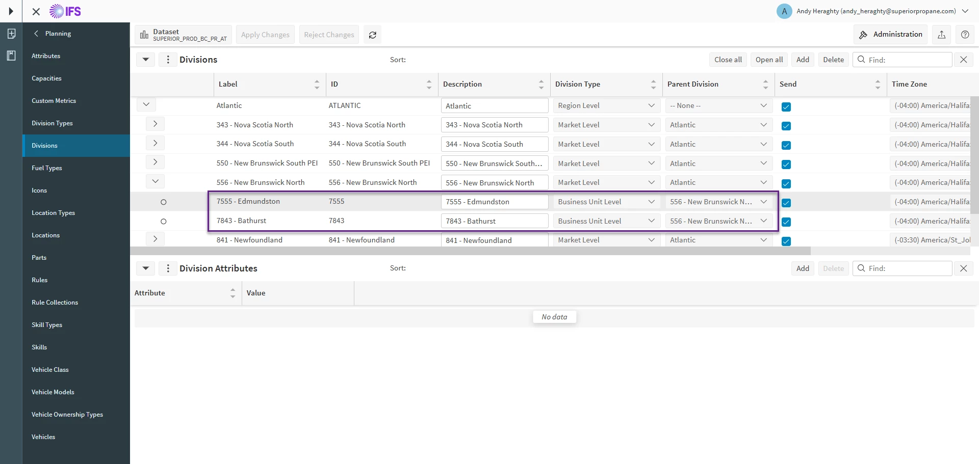Click Add in the Division Attributes toolbar
Viewport: 979px width, 464px height.
803,268
